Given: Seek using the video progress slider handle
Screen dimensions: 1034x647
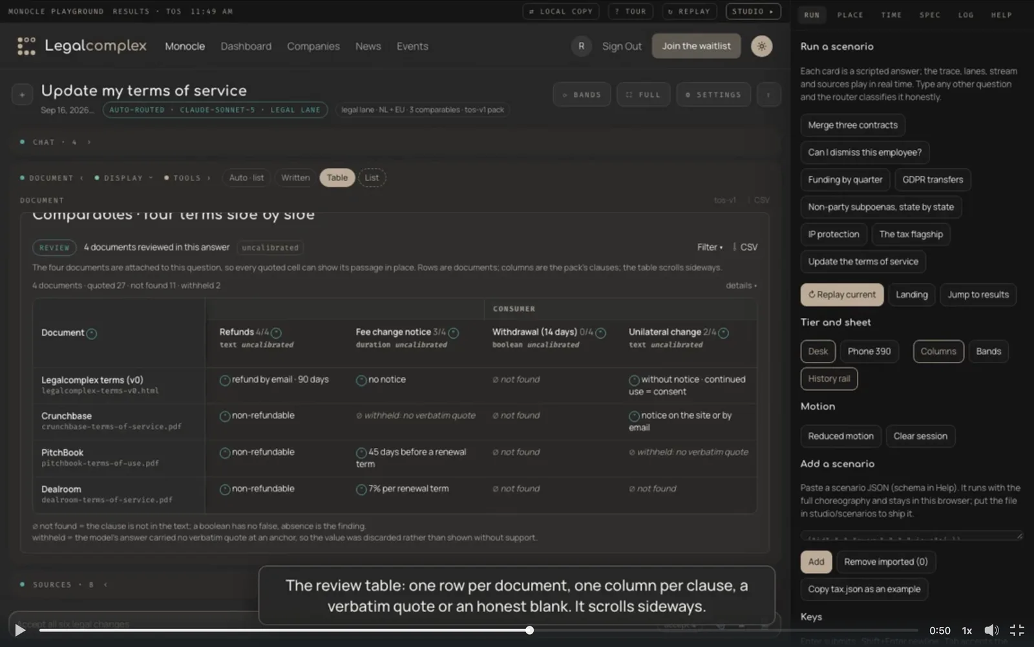Looking at the screenshot, I should coord(529,630).
